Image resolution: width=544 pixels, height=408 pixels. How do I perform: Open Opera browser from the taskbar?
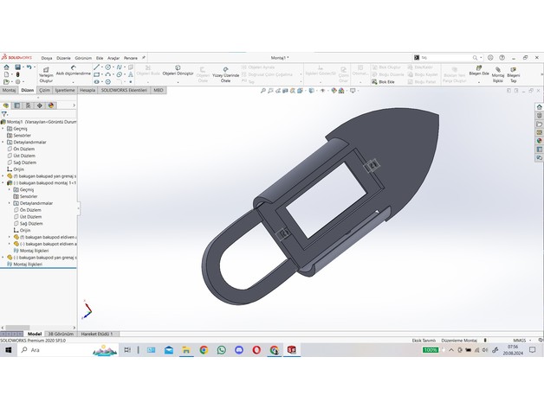click(x=256, y=350)
